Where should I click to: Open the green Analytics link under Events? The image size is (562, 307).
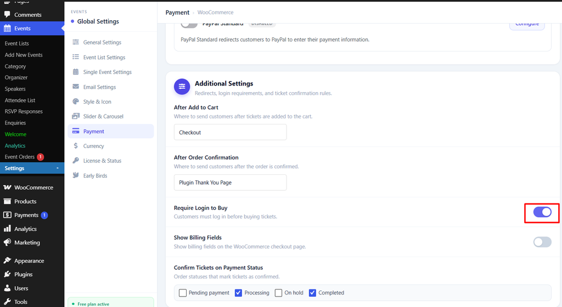coord(15,146)
